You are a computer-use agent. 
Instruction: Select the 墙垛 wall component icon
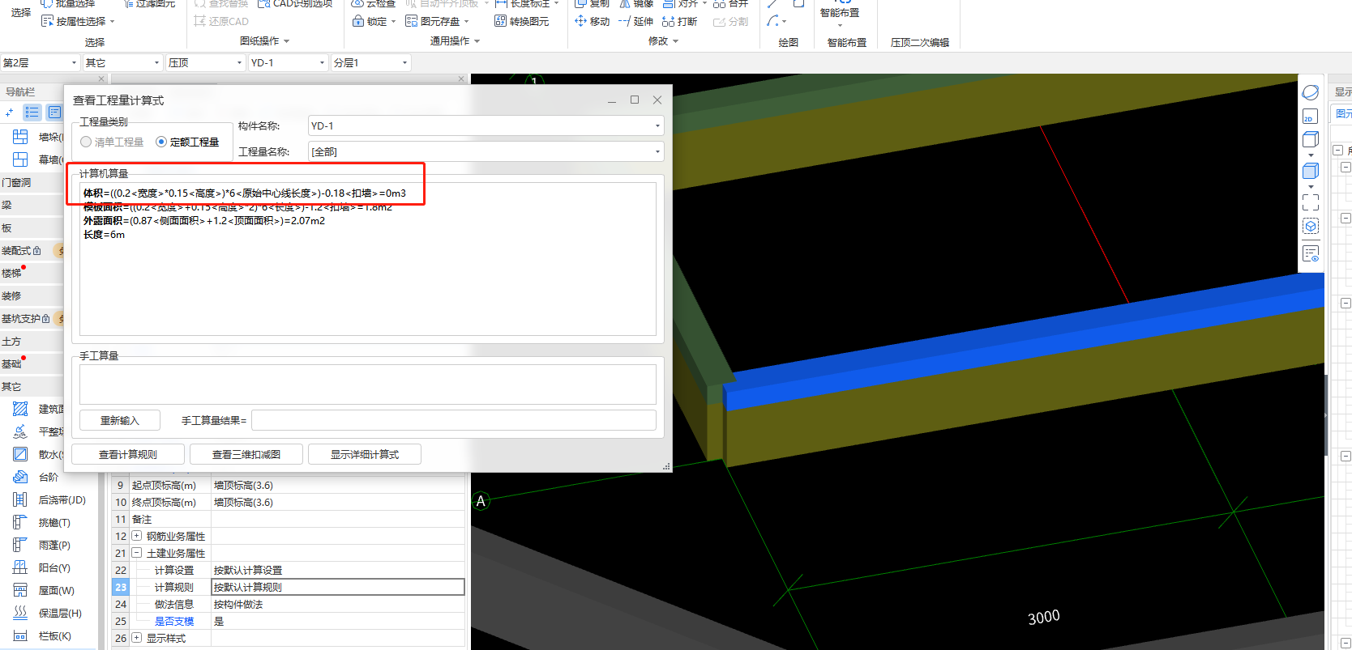pyautogui.click(x=20, y=137)
